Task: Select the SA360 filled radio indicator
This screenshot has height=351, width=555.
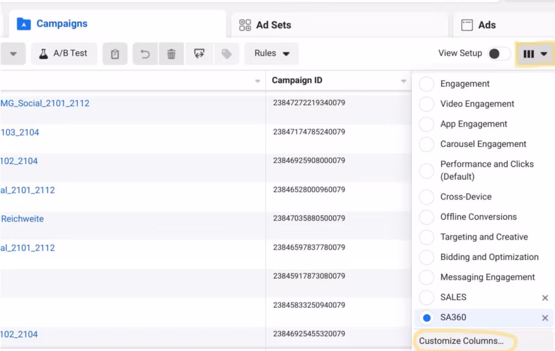Action: click(x=427, y=317)
